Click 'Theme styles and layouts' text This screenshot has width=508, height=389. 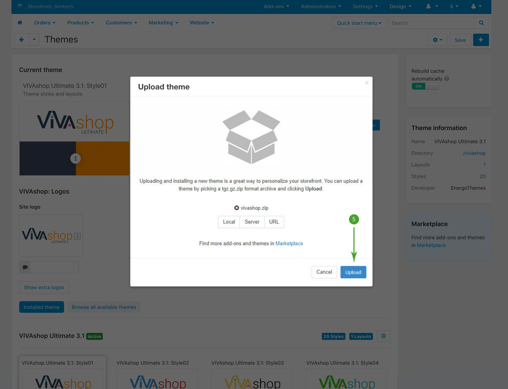pos(52,94)
